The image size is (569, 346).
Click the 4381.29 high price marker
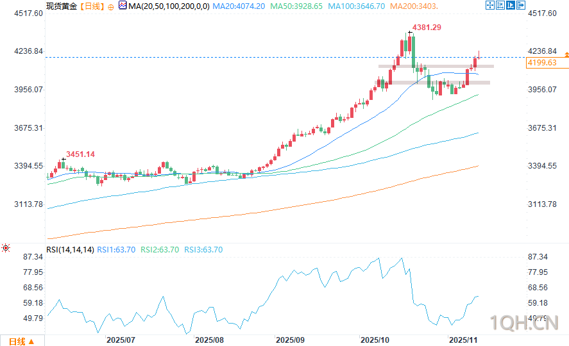[x=427, y=28]
